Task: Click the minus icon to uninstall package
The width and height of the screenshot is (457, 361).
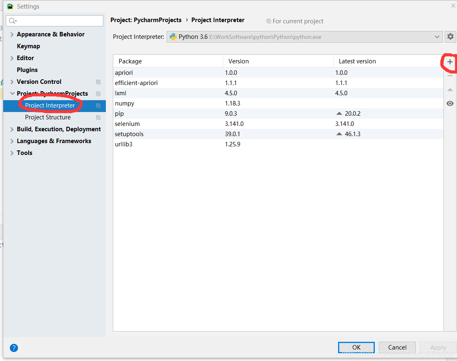Action: [450, 76]
